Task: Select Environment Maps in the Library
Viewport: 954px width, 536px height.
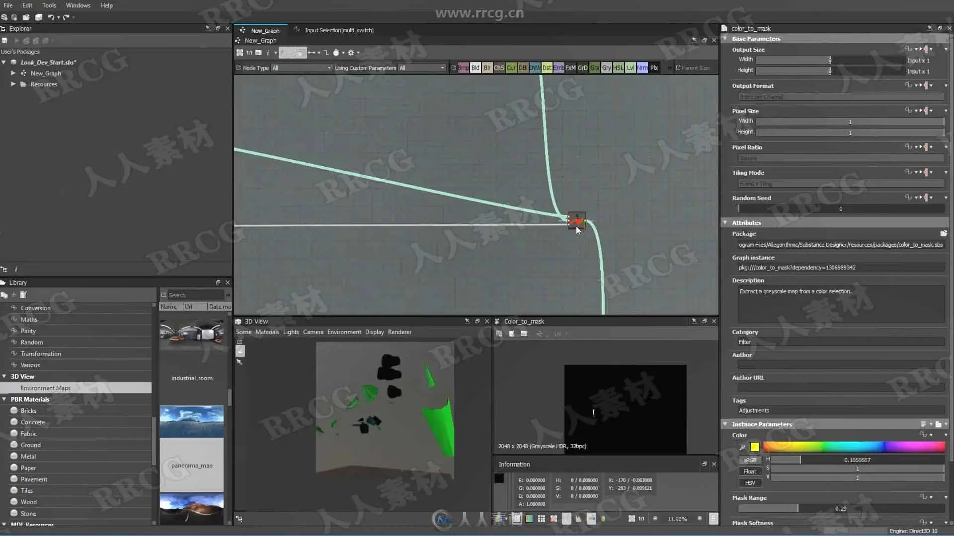Action: tap(46, 388)
